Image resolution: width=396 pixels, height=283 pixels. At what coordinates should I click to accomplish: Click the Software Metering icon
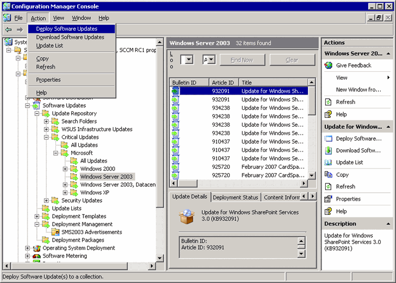point(36,256)
